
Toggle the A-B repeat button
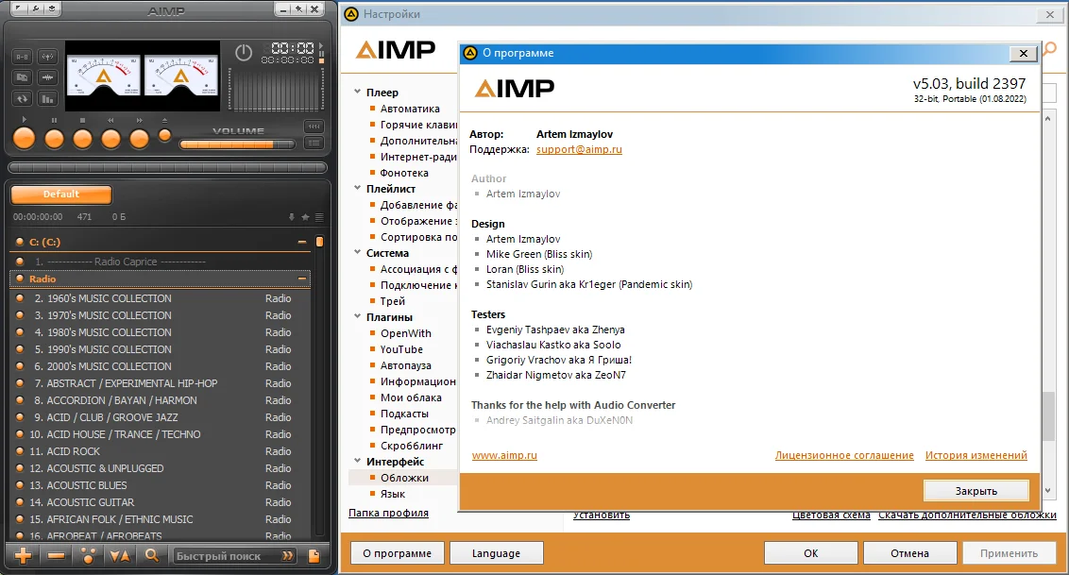[x=22, y=58]
